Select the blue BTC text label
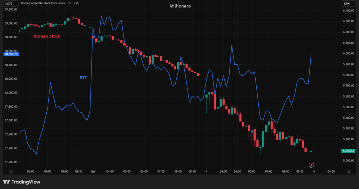Image resolution: width=359 pixels, height=189 pixels. pyautogui.click(x=83, y=78)
